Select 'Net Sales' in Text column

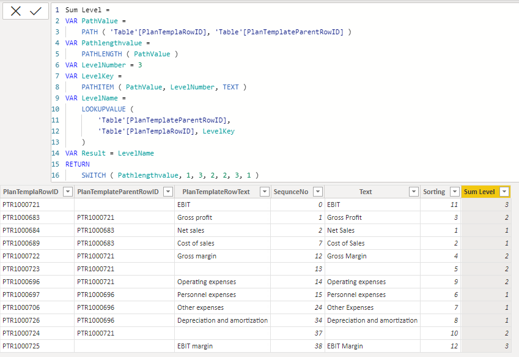(372, 230)
